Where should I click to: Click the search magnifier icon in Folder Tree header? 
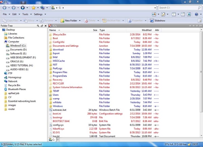pos(38,26)
